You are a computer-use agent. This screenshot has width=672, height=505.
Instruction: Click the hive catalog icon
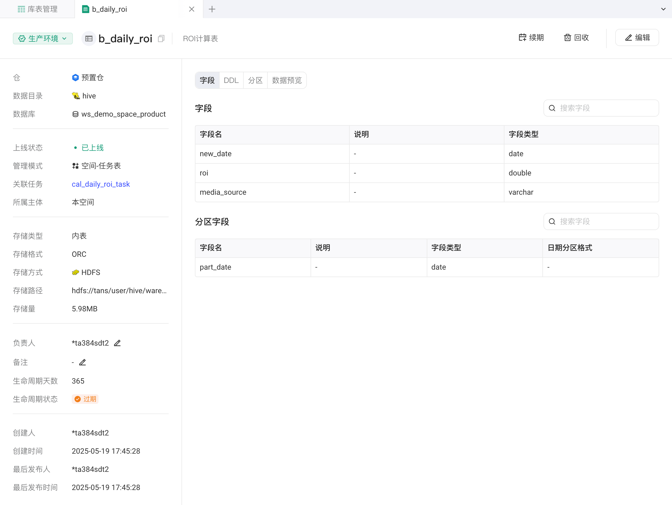[76, 96]
